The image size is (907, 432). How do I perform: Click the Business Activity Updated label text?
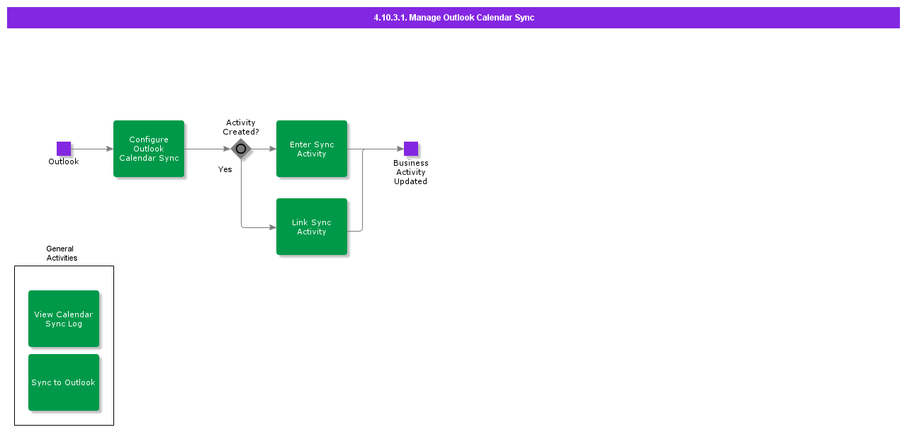pos(410,172)
